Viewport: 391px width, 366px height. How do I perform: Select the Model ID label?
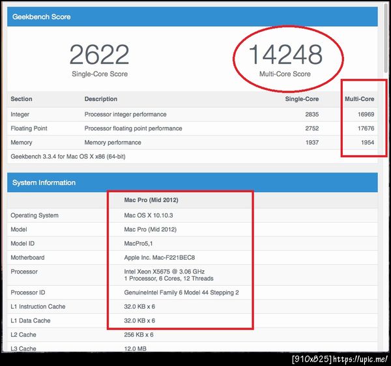22,244
